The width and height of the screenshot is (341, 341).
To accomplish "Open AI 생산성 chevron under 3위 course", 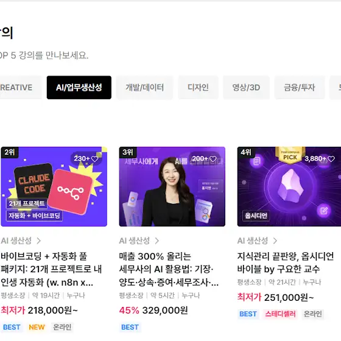I will [157, 241].
